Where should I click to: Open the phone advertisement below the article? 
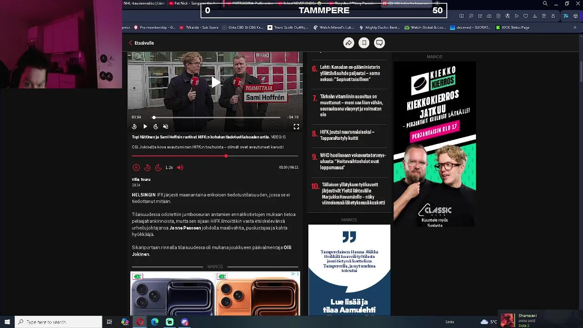215,294
